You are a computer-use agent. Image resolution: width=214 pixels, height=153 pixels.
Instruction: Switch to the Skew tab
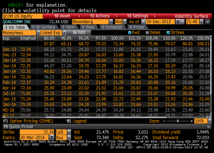[x=88, y=27]
